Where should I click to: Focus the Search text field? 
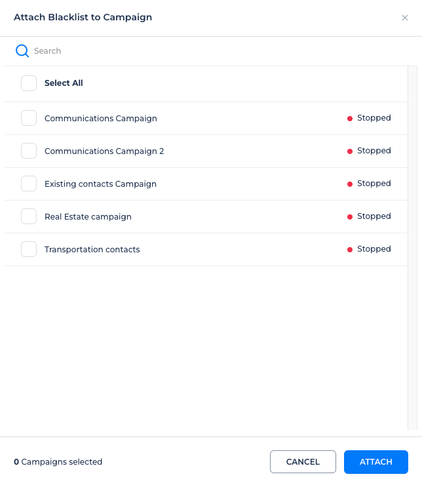click(197, 51)
